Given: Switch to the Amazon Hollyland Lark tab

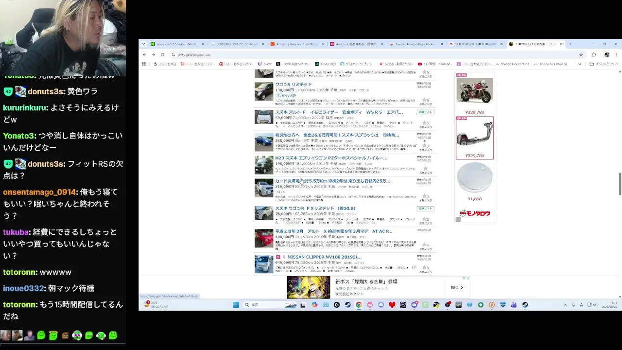Looking at the screenshot, I should coord(297,44).
